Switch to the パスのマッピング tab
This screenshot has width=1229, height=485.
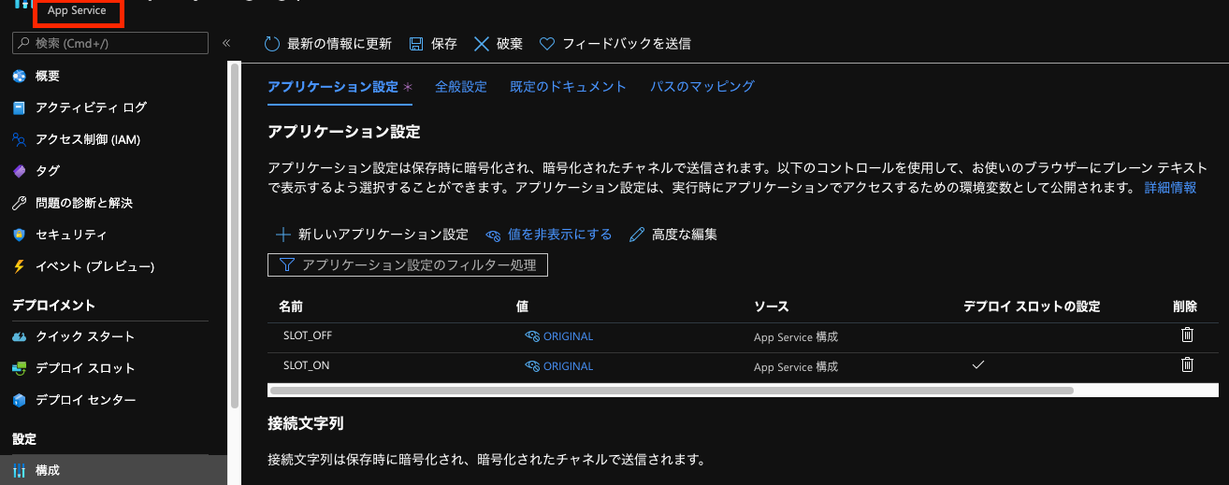tap(702, 86)
